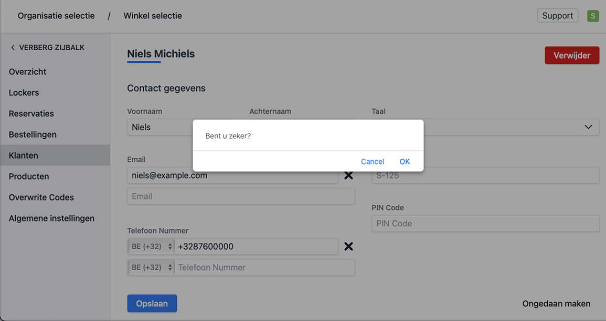This screenshot has width=606, height=321.
Task: Remove the niels@example.com email entry
Action: click(348, 175)
